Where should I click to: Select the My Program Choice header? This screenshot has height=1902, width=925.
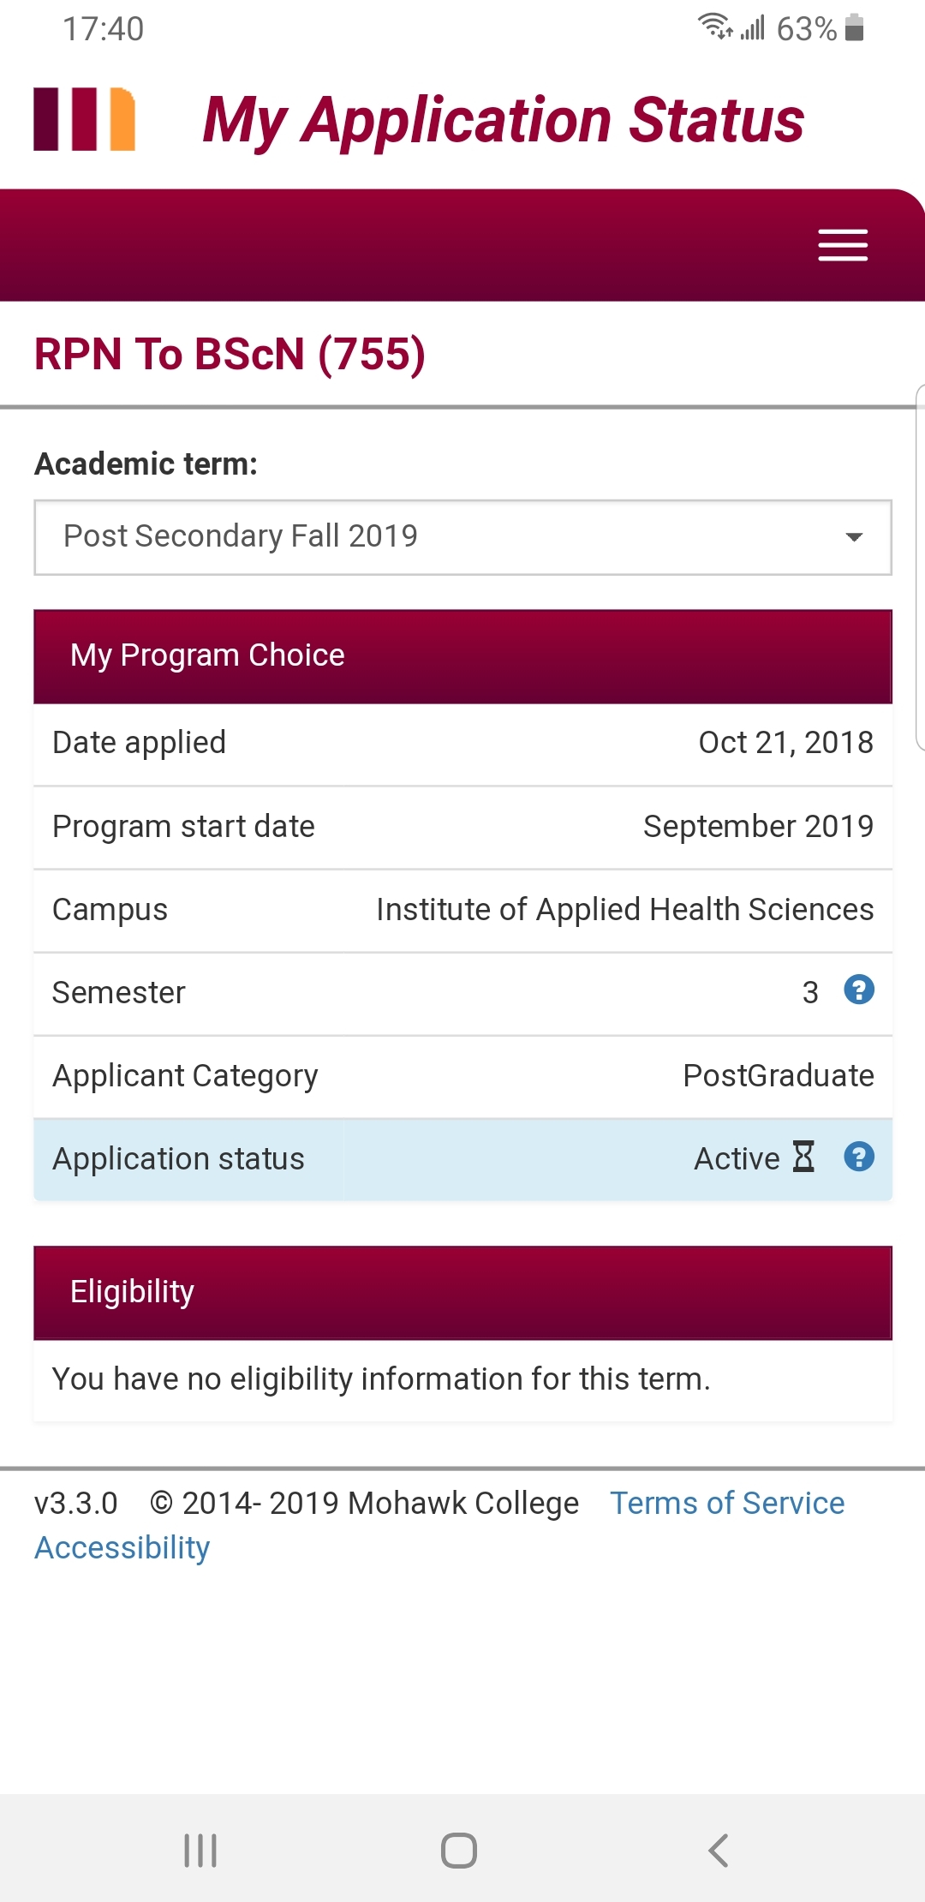tap(462, 656)
